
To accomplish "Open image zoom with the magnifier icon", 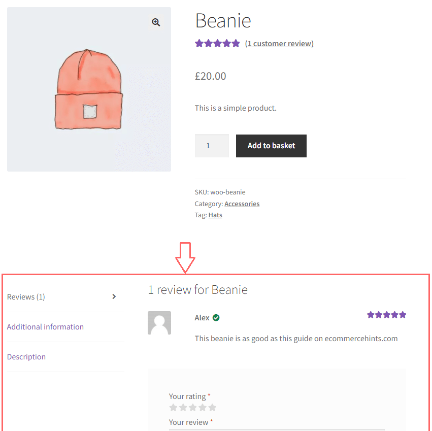I will [x=156, y=22].
